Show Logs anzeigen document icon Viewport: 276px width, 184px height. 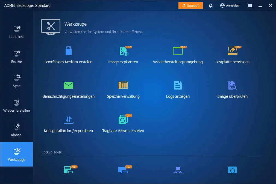coord(178,85)
